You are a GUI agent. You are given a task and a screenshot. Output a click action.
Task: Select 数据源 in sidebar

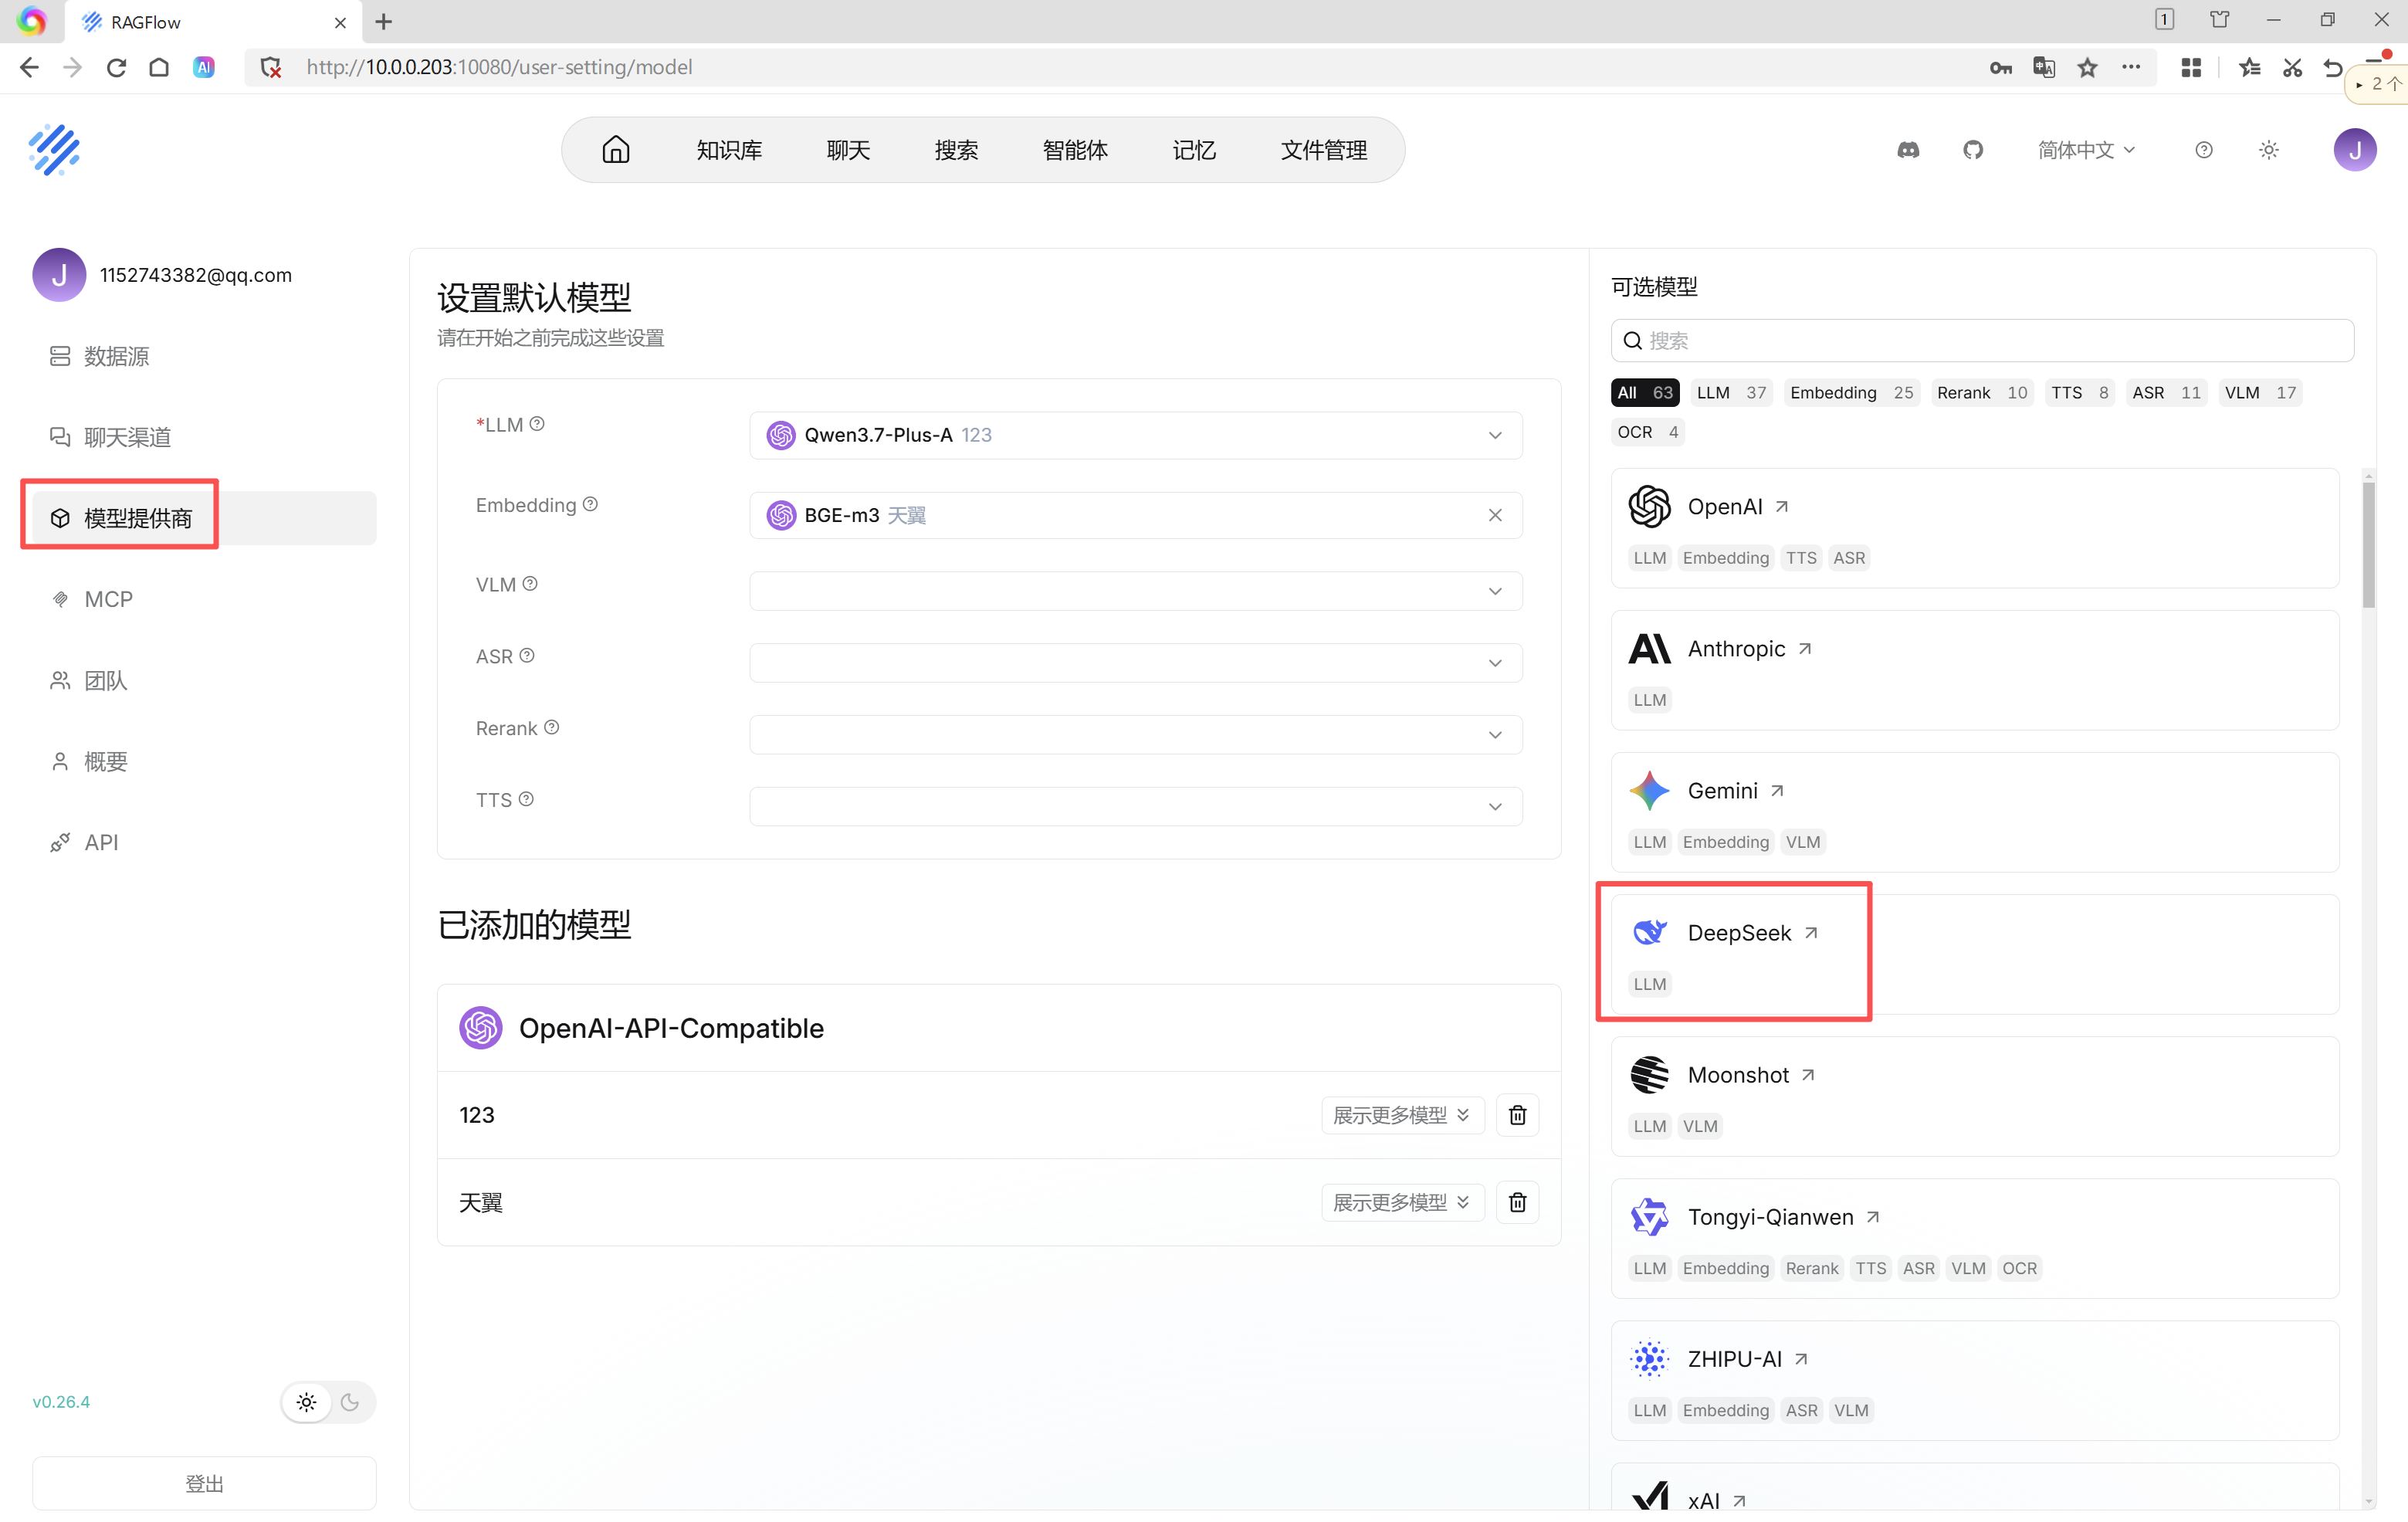point(204,357)
